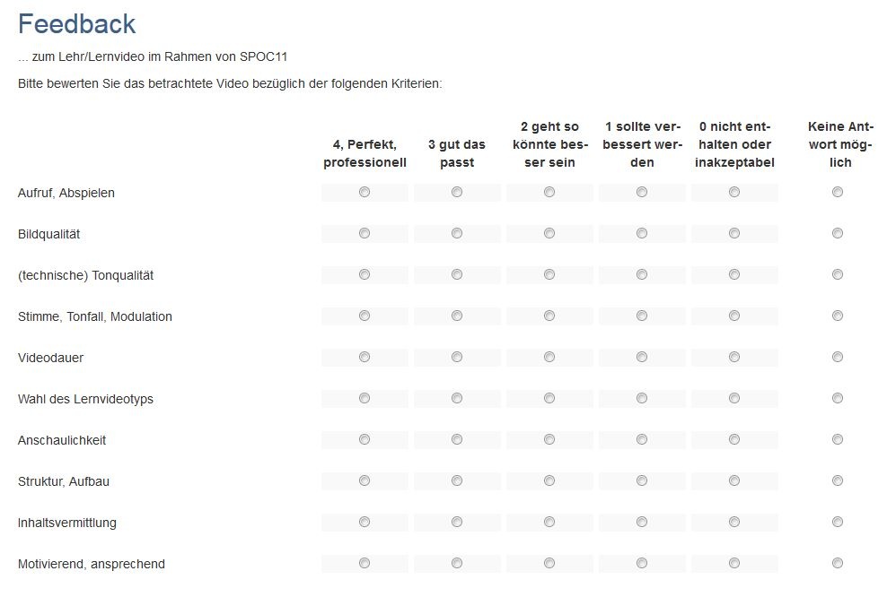The height and width of the screenshot is (597, 887).
Task: Rate Videodauer as 0 inakzeptabel
Action: (x=734, y=357)
